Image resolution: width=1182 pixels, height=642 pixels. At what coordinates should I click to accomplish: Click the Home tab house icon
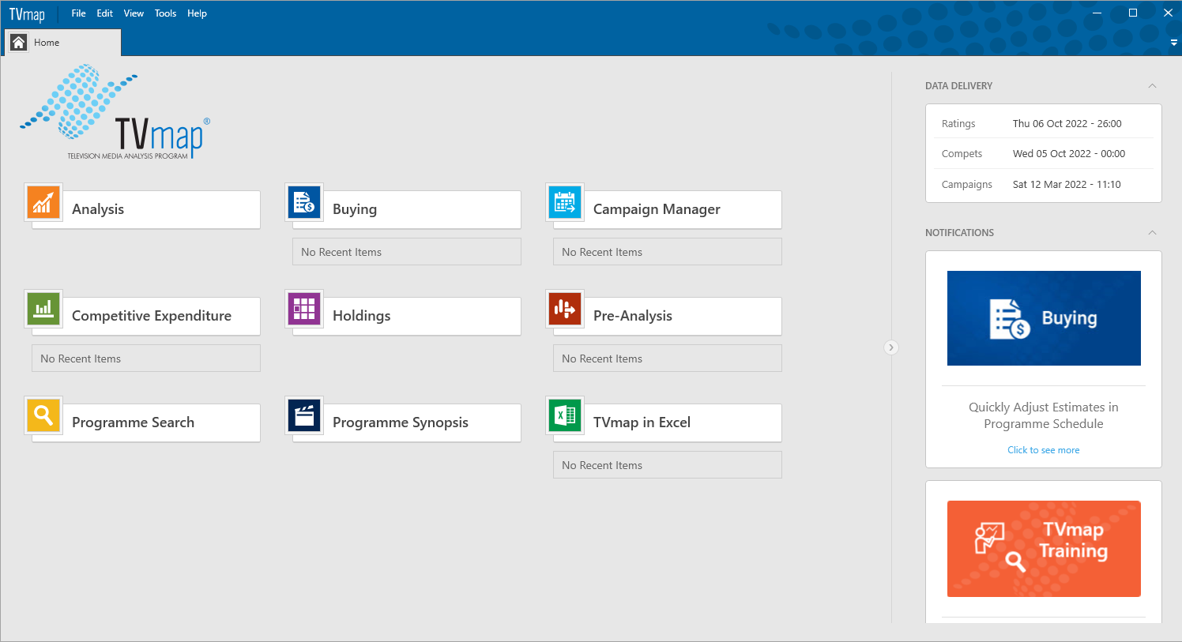click(x=18, y=43)
